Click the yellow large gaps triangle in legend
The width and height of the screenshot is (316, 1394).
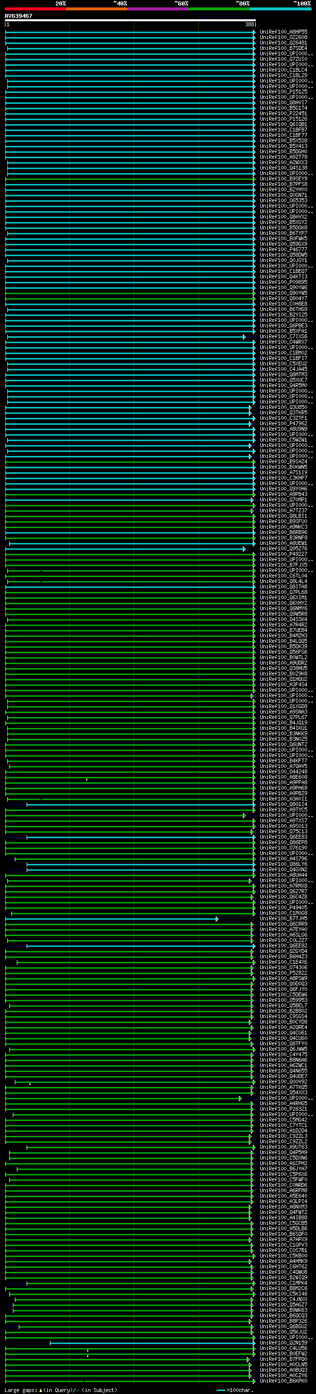(x=40, y=1390)
